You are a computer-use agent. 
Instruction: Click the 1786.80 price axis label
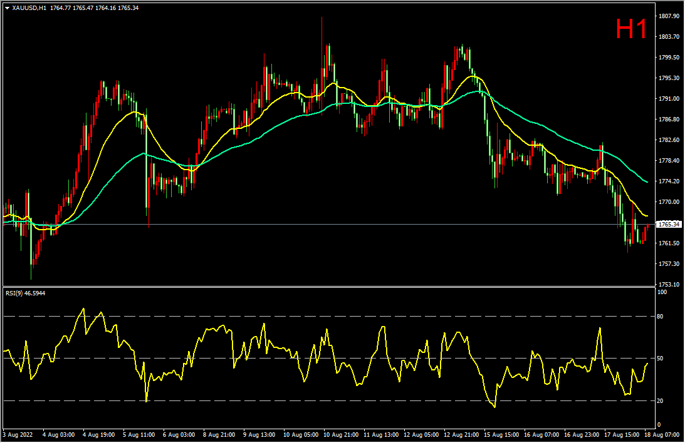pyautogui.click(x=669, y=119)
